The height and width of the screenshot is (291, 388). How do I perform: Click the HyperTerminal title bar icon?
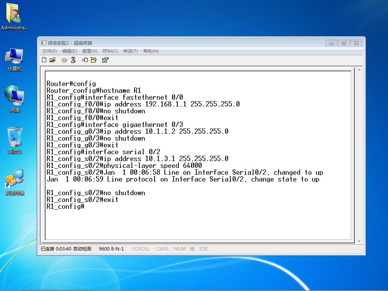pyautogui.click(x=43, y=43)
